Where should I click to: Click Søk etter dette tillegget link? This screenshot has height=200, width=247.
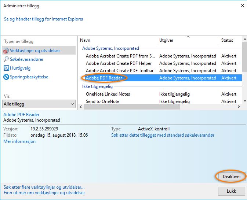pyautogui.click(x=163, y=135)
